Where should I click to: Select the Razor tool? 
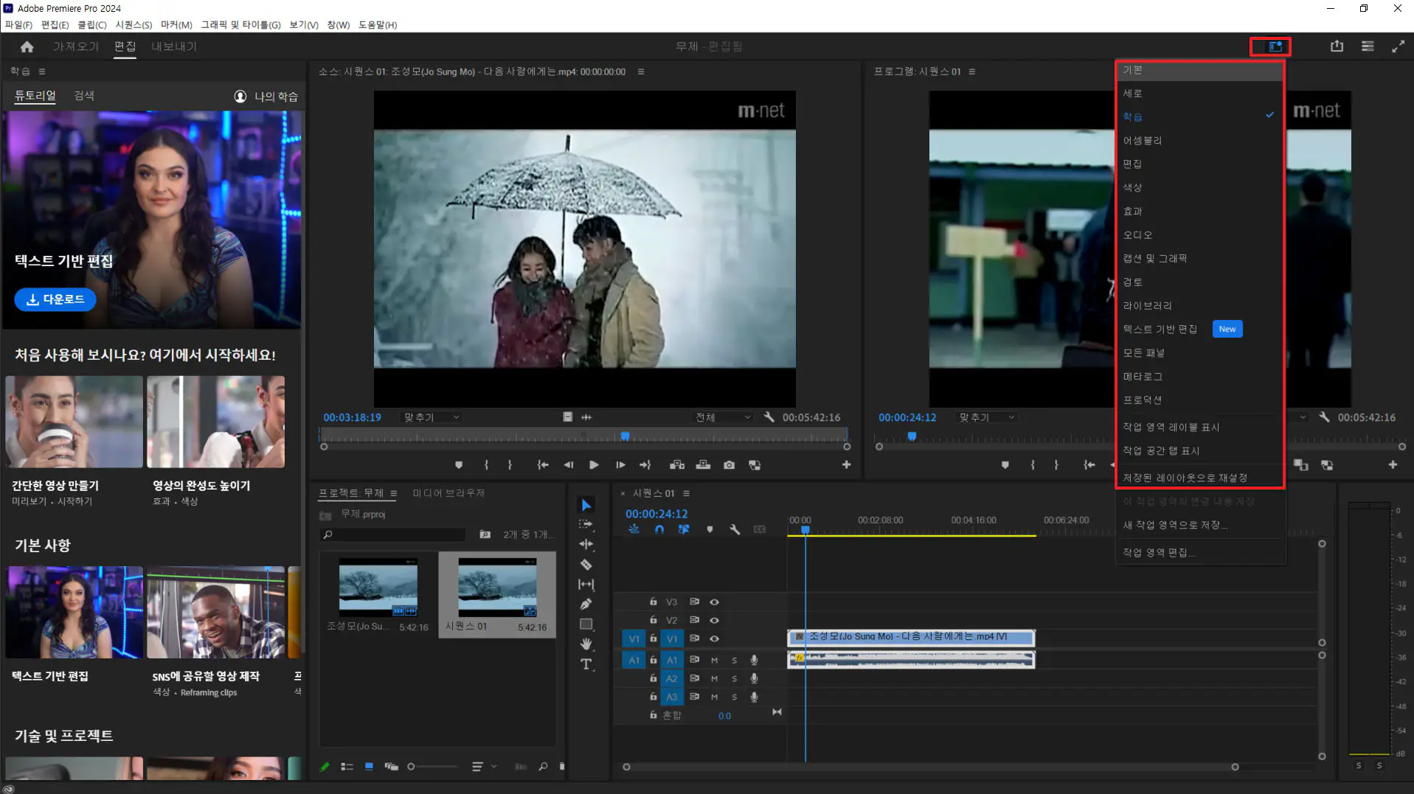[x=586, y=565]
